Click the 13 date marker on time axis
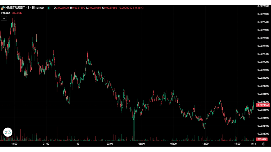This screenshot has width=271, height=152. click(78, 144)
